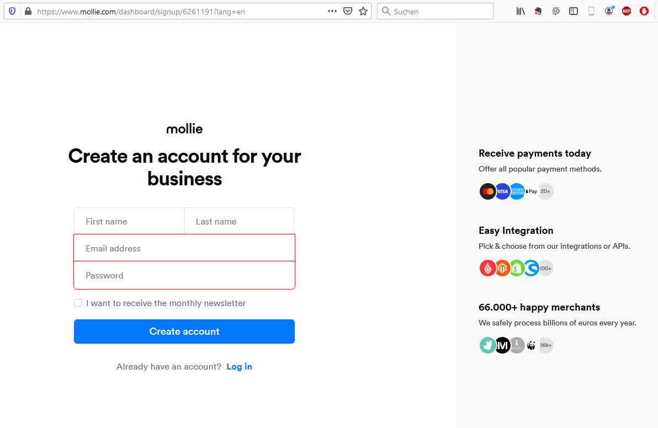Expand the 20+ payment methods badge
Screen dimensions: 658x428
[545, 191]
